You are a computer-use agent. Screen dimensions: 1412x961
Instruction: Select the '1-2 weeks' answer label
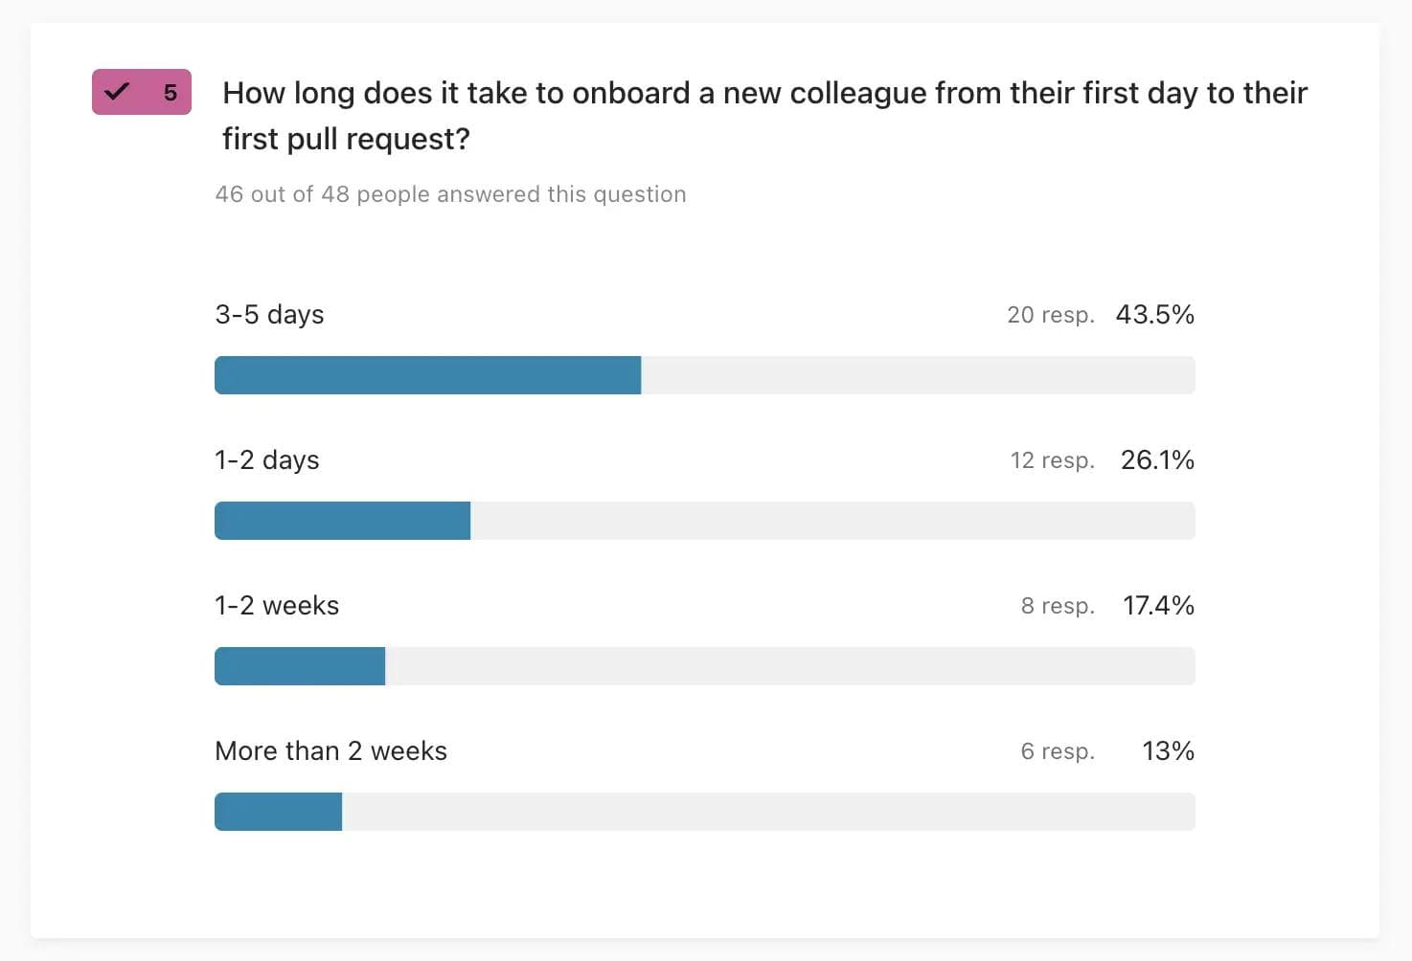click(277, 606)
